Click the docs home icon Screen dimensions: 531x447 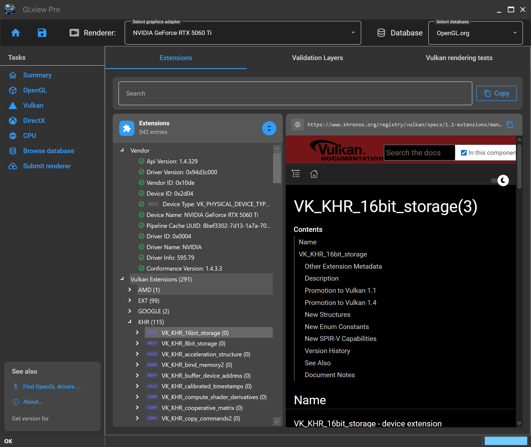click(x=314, y=173)
